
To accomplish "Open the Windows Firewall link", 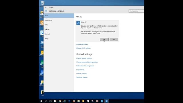I will 82,77.
